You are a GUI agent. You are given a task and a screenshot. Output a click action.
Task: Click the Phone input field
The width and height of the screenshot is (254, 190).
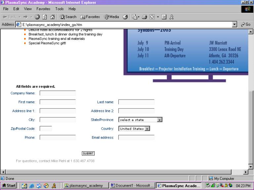tap(58, 138)
